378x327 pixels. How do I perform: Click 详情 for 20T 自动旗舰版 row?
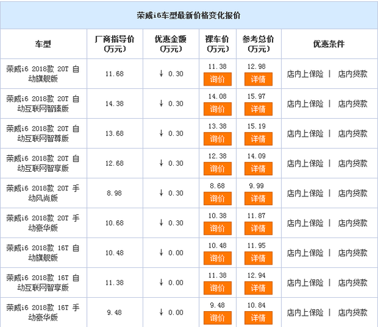259,79
